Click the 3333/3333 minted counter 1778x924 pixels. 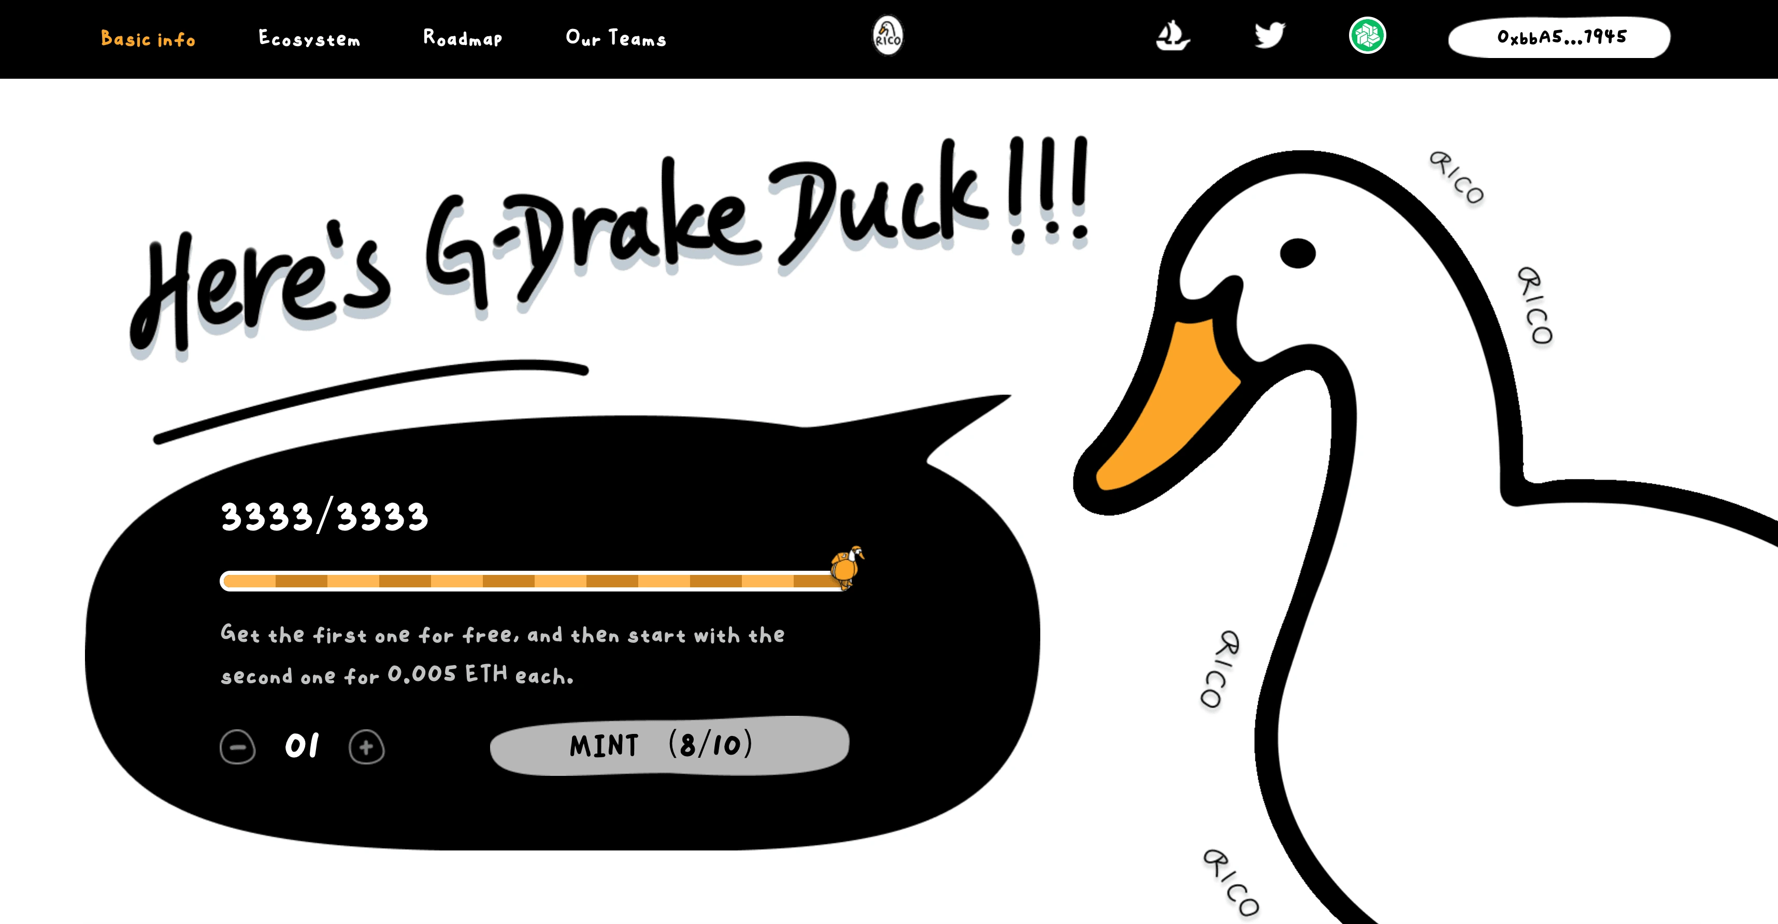(324, 517)
